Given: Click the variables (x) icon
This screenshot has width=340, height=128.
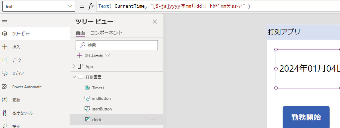Looking at the screenshot, I should tap(5, 100).
